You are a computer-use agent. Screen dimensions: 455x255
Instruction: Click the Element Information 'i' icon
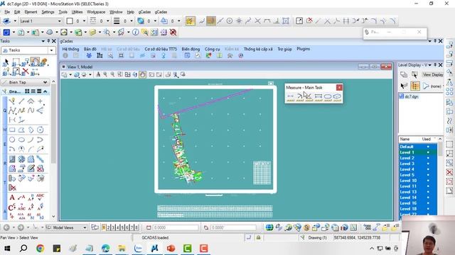(x=136, y=33)
